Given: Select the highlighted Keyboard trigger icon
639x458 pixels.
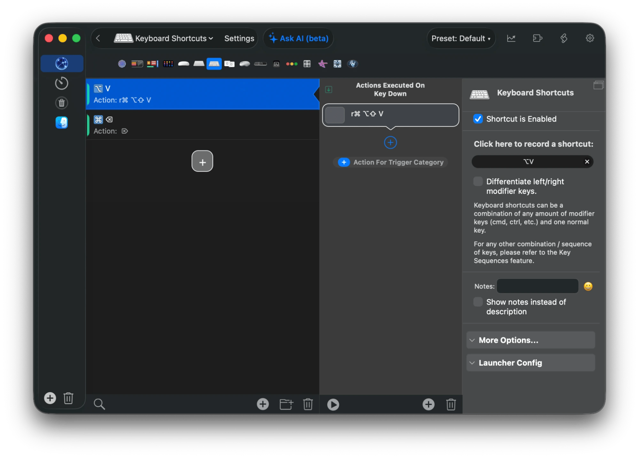Looking at the screenshot, I should (214, 64).
